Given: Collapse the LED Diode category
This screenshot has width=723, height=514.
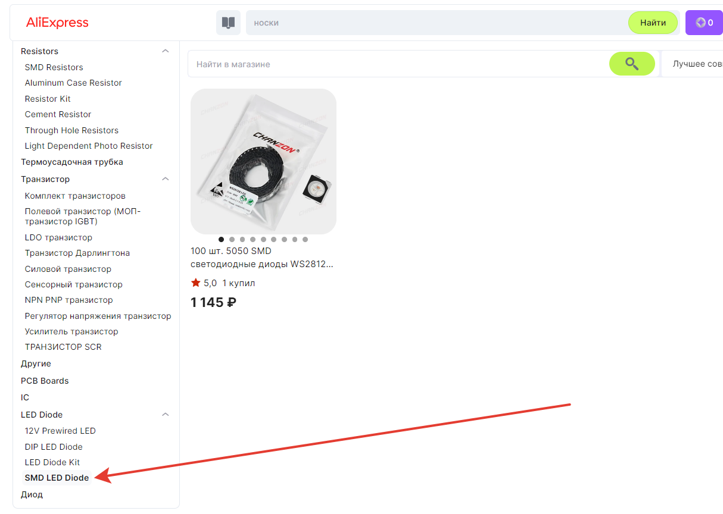Looking at the screenshot, I should [x=166, y=415].
